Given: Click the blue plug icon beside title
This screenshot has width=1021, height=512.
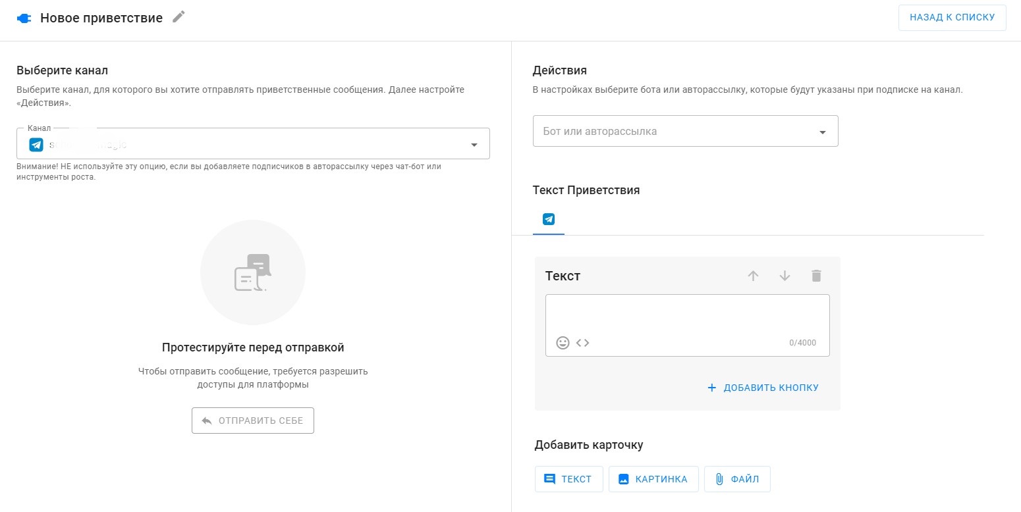Looking at the screenshot, I should coord(24,18).
